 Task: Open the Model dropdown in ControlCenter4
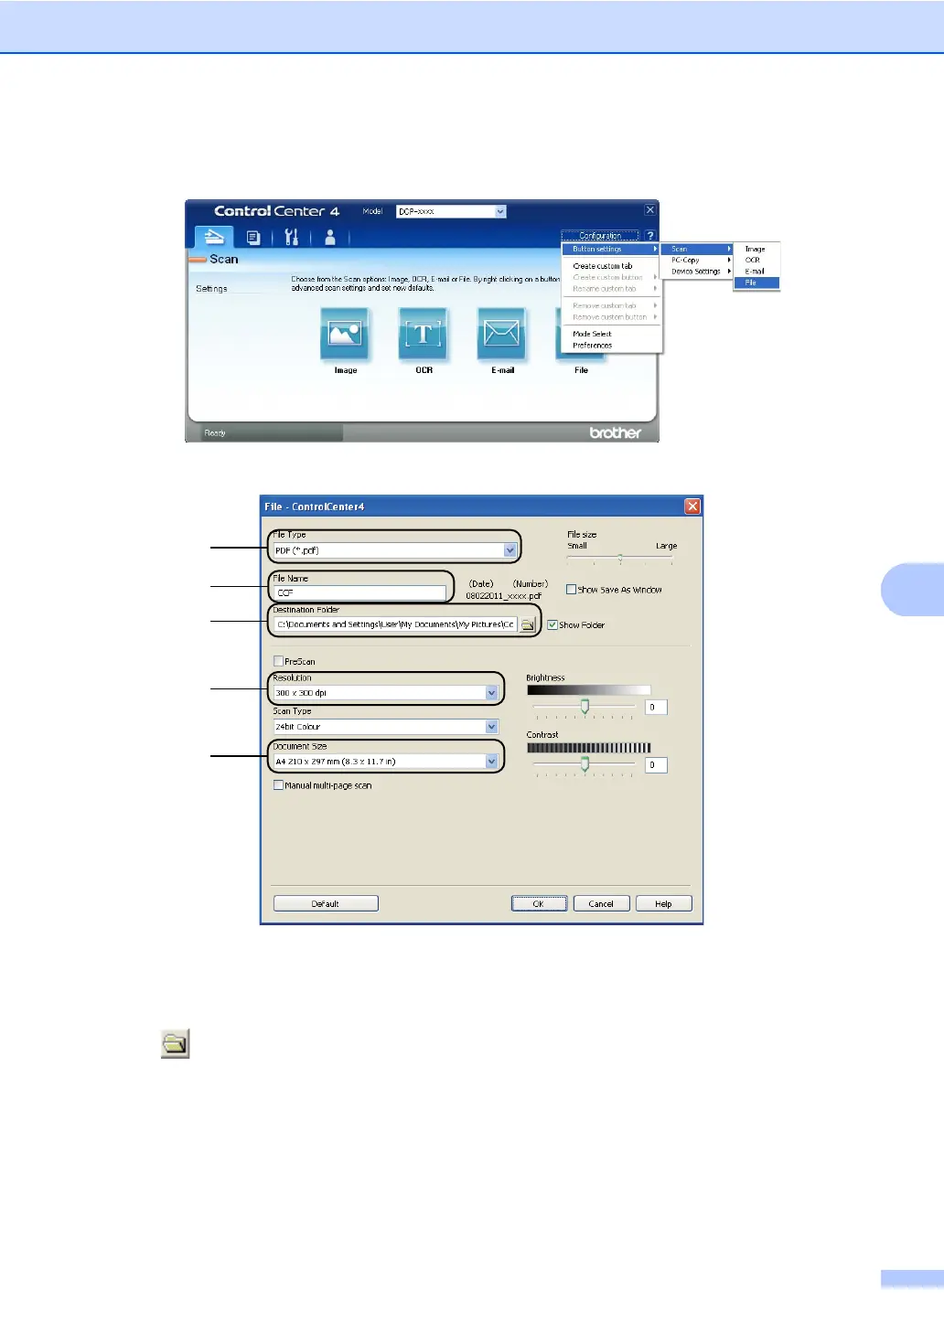[500, 211]
